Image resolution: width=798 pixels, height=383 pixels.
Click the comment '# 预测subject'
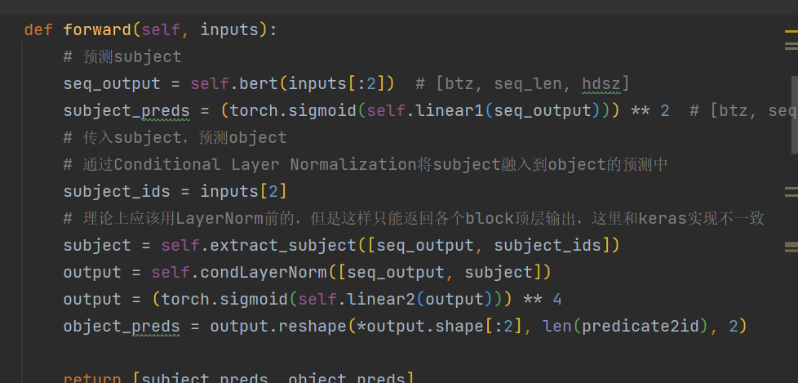(x=122, y=56)
